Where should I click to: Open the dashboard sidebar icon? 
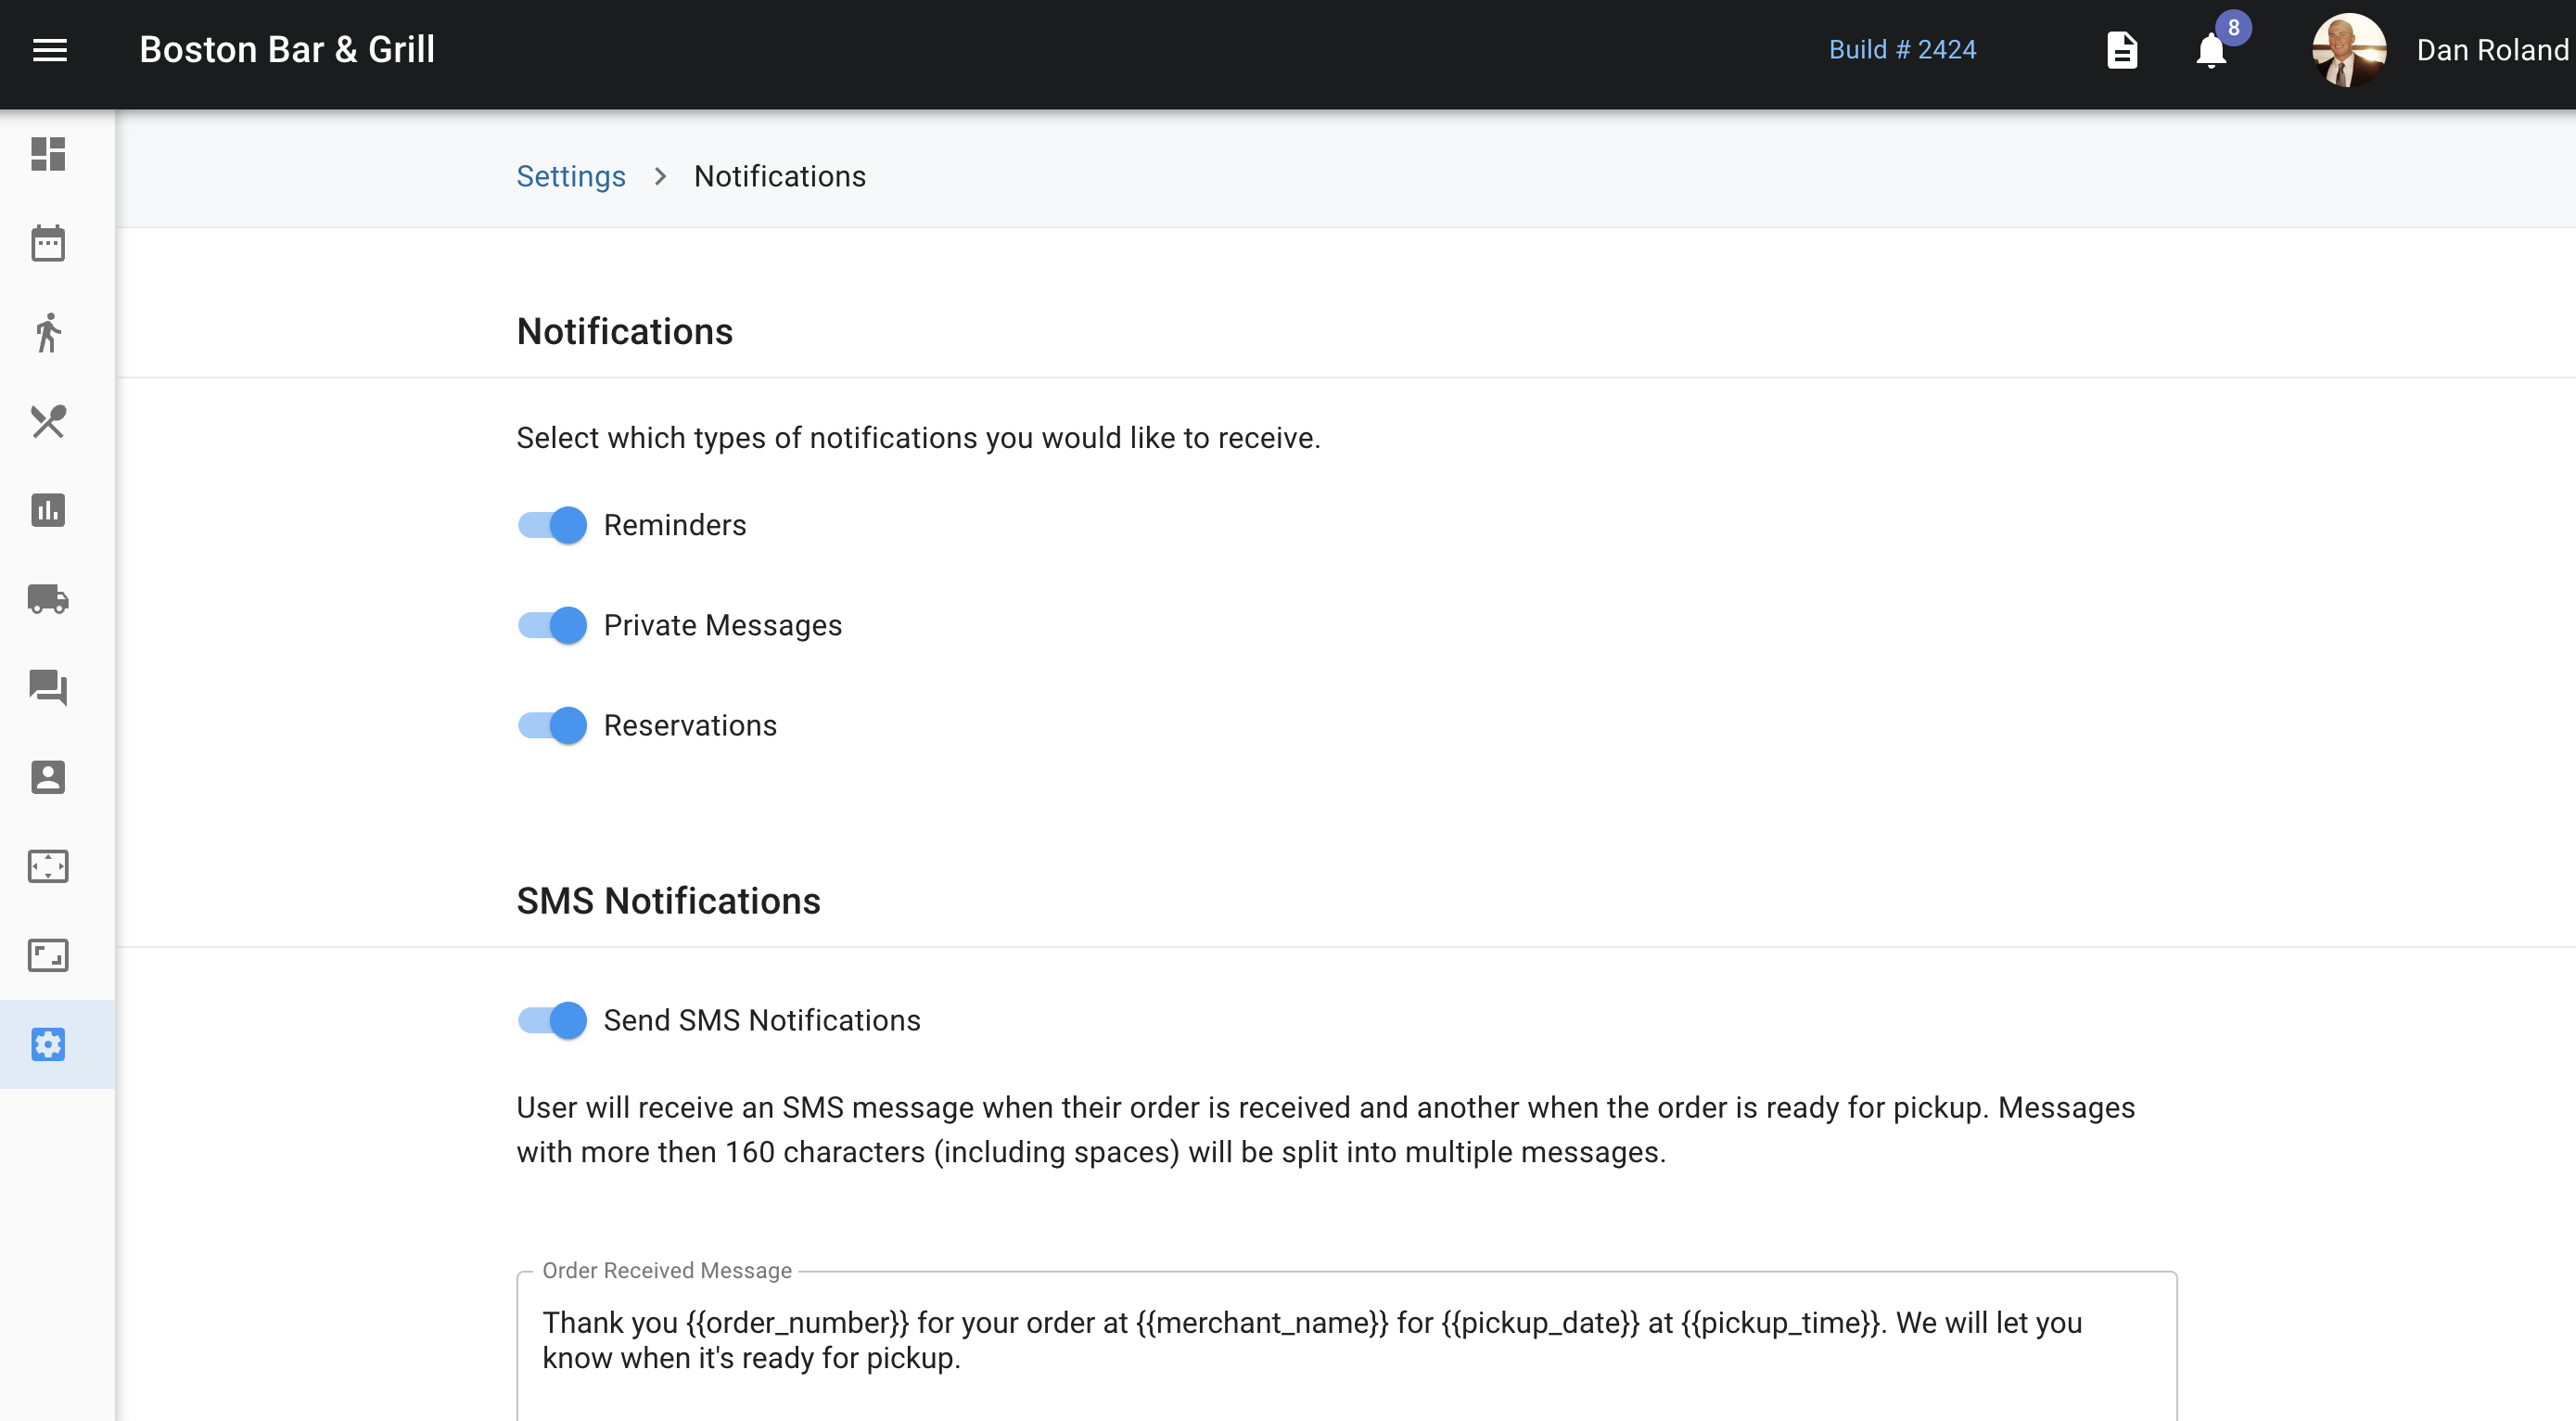[x=48, y=154]
